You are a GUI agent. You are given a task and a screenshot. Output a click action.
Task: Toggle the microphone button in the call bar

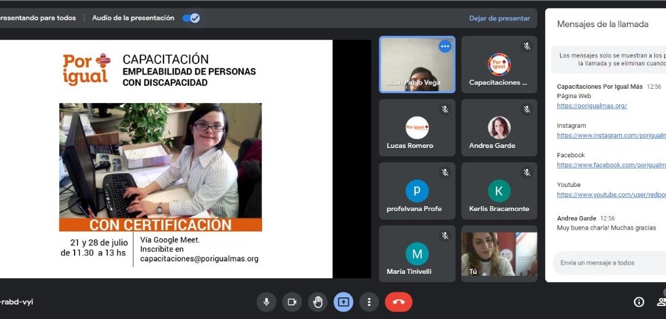[x=266, y=302]
